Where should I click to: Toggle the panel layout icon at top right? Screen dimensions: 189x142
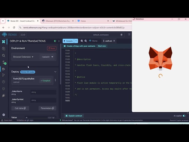(x=129, y=34)
